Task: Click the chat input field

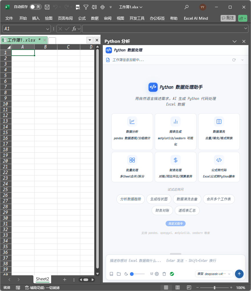Action: click(x=176, y=261)
